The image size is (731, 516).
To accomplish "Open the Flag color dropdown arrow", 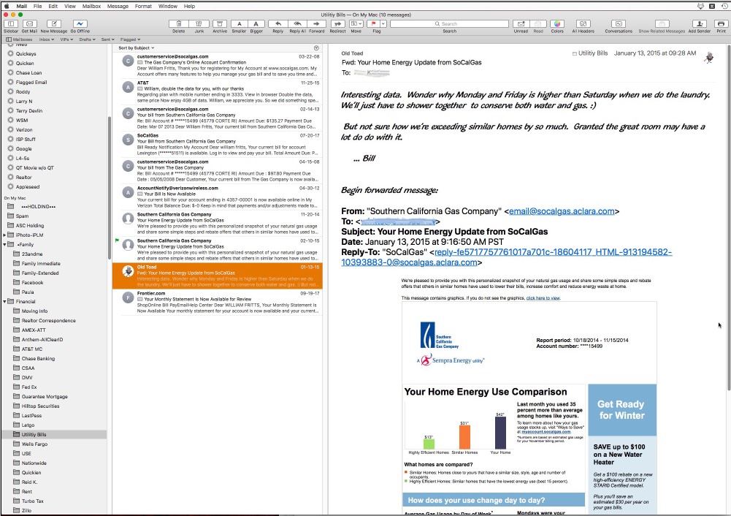I will (x=383, y=24).
